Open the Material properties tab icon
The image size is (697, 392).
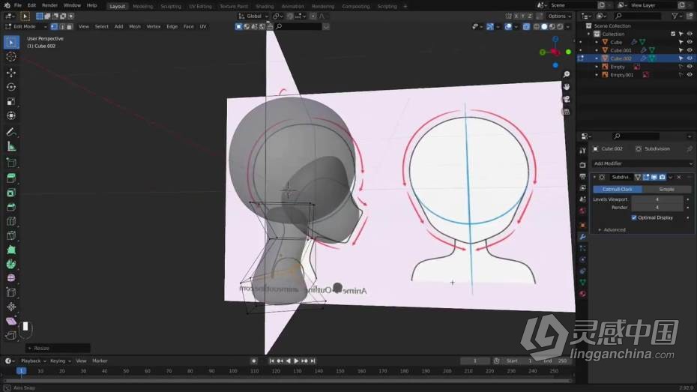tap(582, 294)
